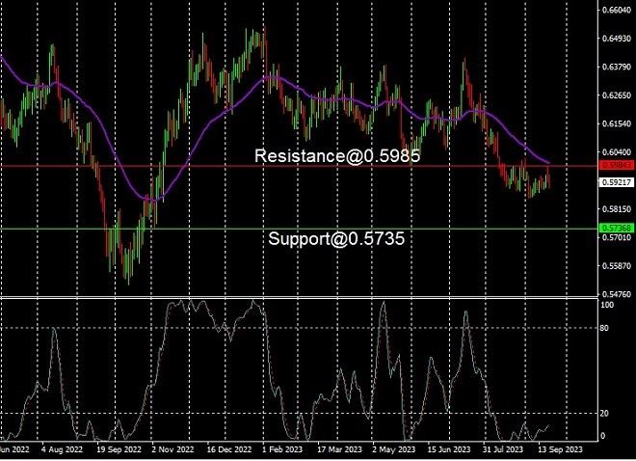The image size is (636, 461).
Task: Click the oscillator 100 level label
Action: coord(607,305)
